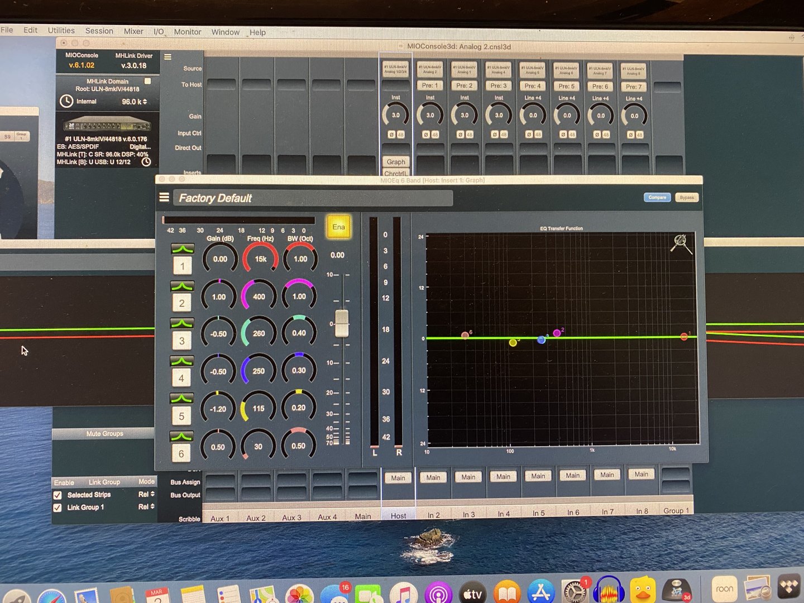The height and width of the screenshot is (603, 804).
Task: Select band 5 filter shape icon
Action: pyautogui.click(x=181, y=399)
